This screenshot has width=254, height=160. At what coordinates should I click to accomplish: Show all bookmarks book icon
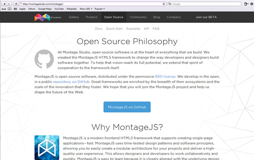coord(9,9)
